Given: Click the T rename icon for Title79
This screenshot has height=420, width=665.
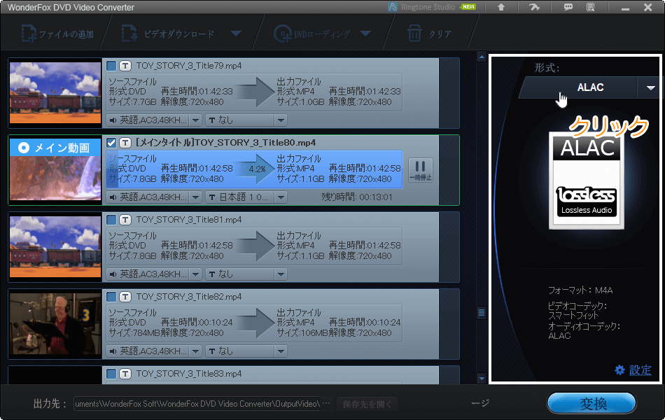Looking at the screenshot, I should pos(125,66).
